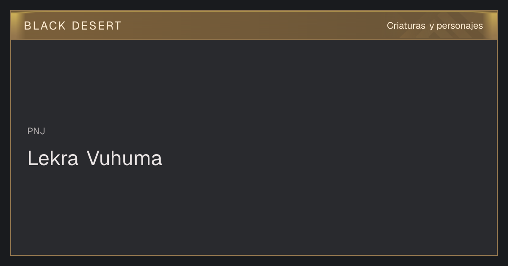This screenshot has width=508, height=266.
Task: Select the word BLACK in the header
Action: pyautogui.click(x=45, y=26)
